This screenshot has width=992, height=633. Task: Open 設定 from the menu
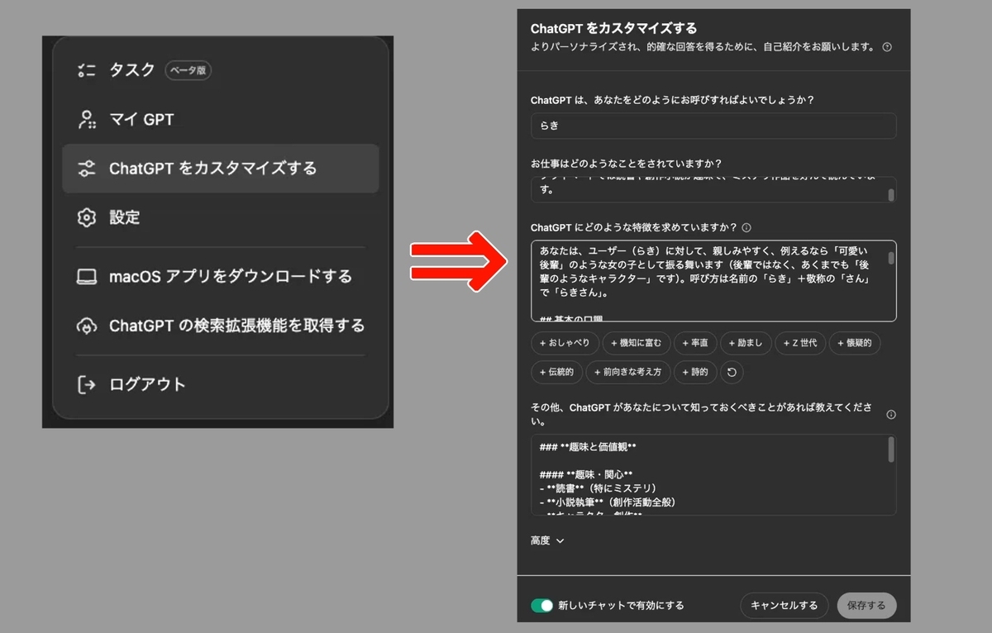click(221, 217)
